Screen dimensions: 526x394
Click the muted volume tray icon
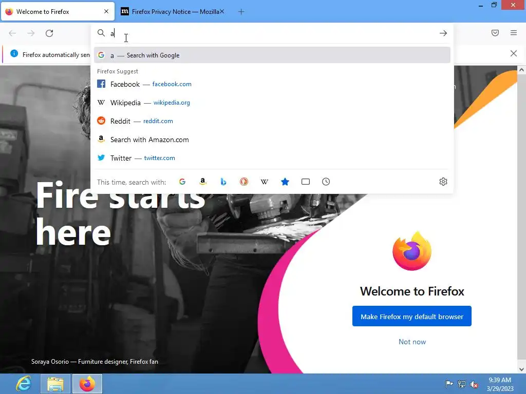tap(474, 384)
